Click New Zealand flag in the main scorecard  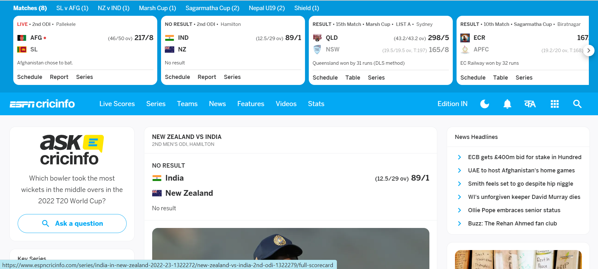(157, 193)
